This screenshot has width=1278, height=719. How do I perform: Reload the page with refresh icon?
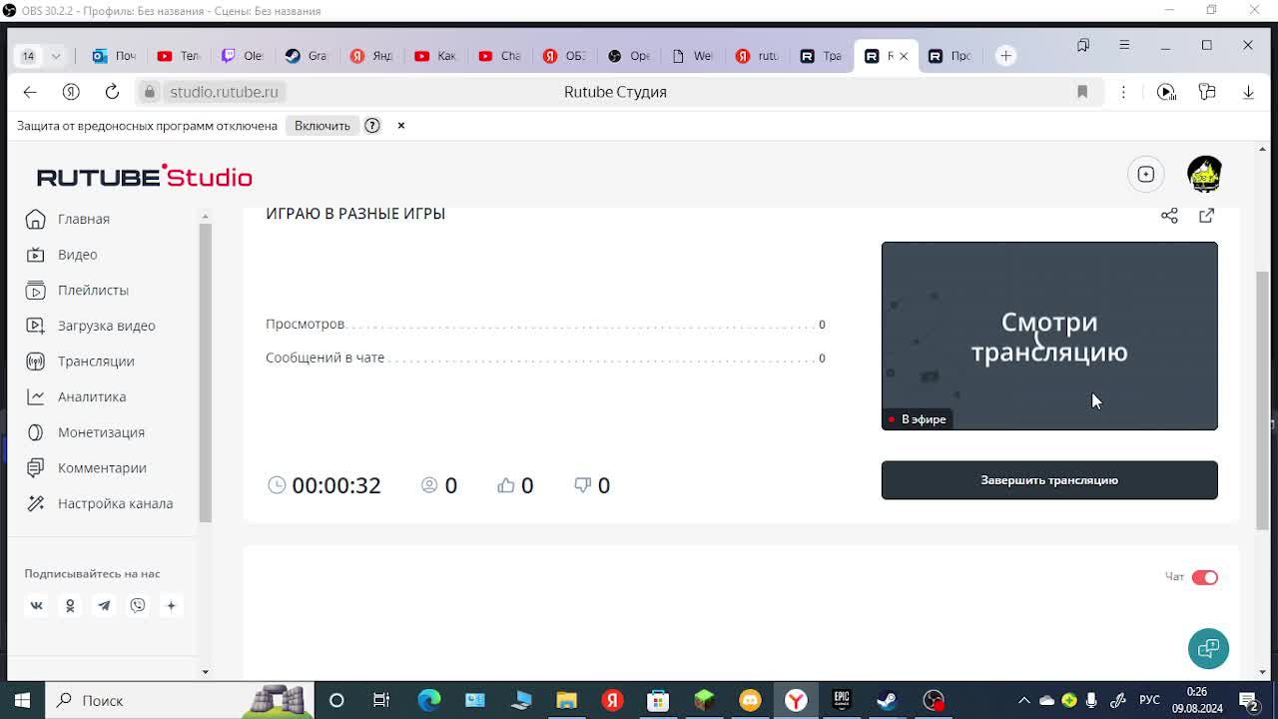112,92
